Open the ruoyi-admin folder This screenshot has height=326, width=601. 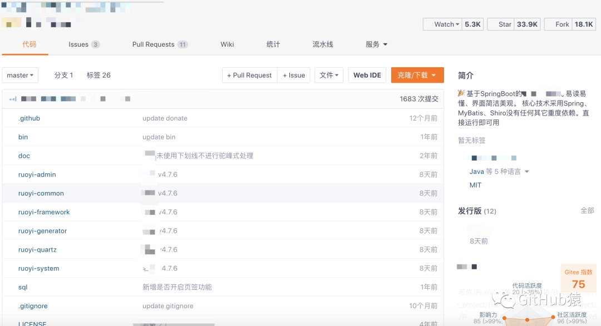[37, 174]
